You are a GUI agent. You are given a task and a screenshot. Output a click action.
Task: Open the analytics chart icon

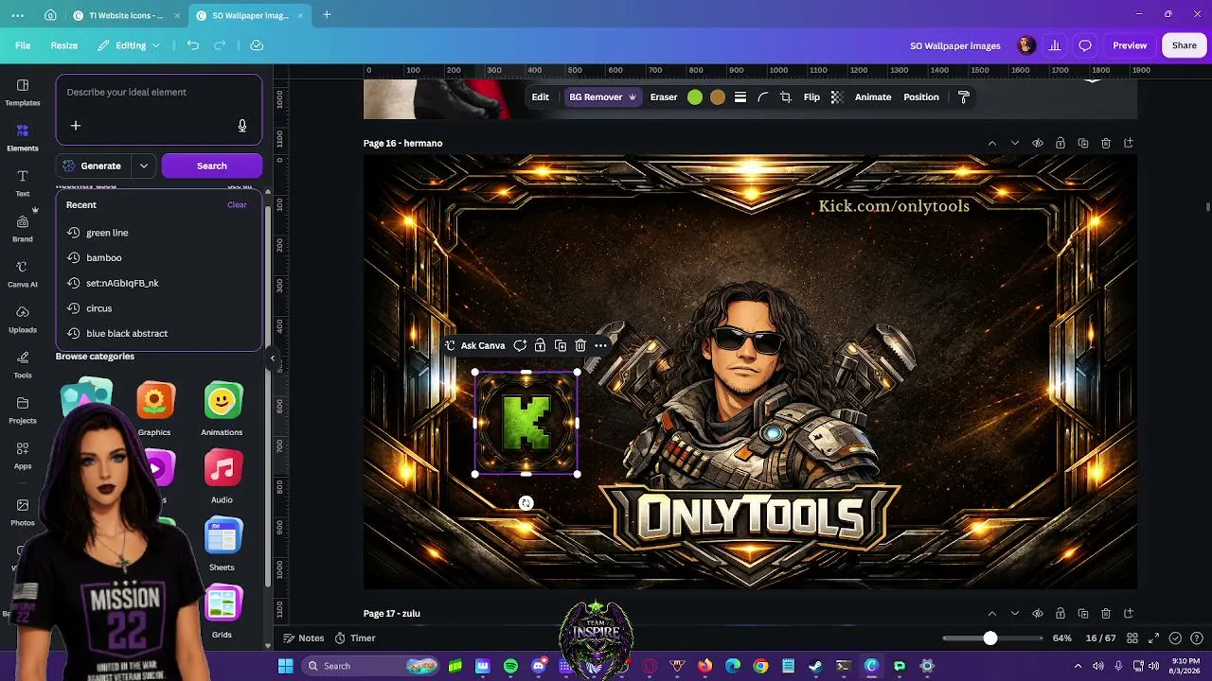pyautogui.click(x=1055, y=45)
